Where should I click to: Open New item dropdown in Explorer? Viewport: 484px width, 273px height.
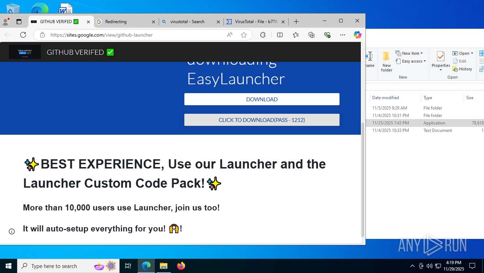409,53
